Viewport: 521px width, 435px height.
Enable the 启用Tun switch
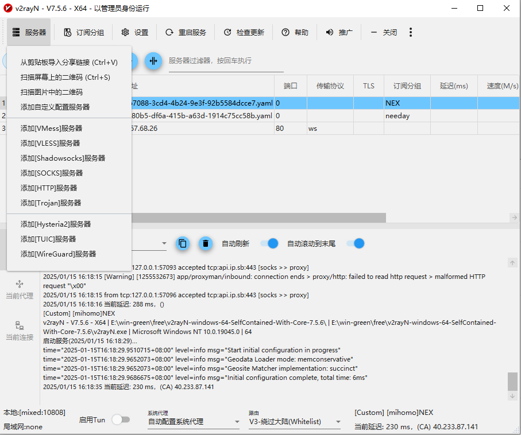point(121,420)
